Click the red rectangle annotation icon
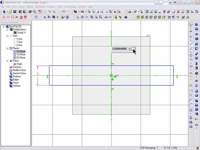The image size is (200, 150). [x=13, y=17]
